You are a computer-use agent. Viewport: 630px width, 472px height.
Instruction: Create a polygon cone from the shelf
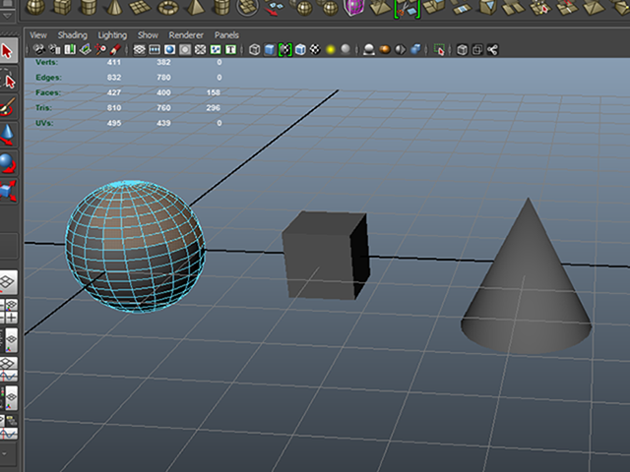[x=114, y=7]
